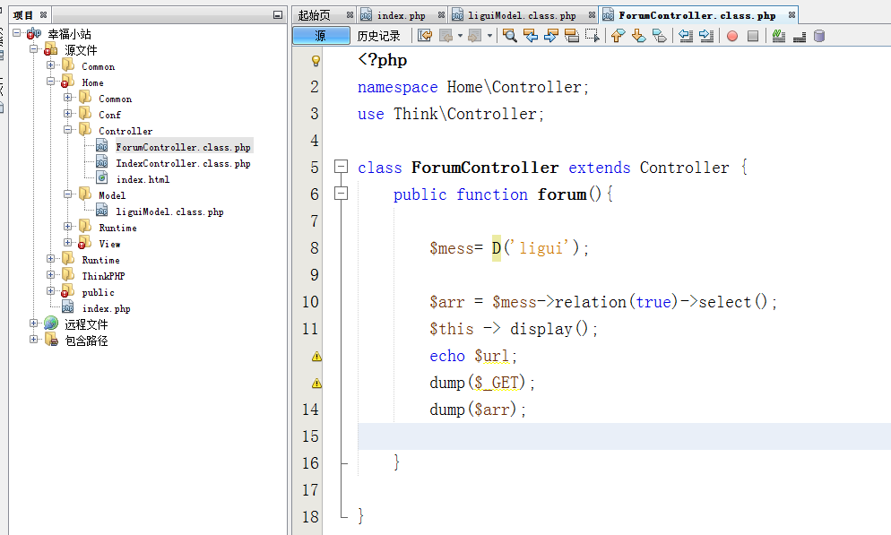The height and width of the screenshot is (535, 891).
Task: Toggle the Bookmark icon in editor toolbar
Action: point(659,36)
